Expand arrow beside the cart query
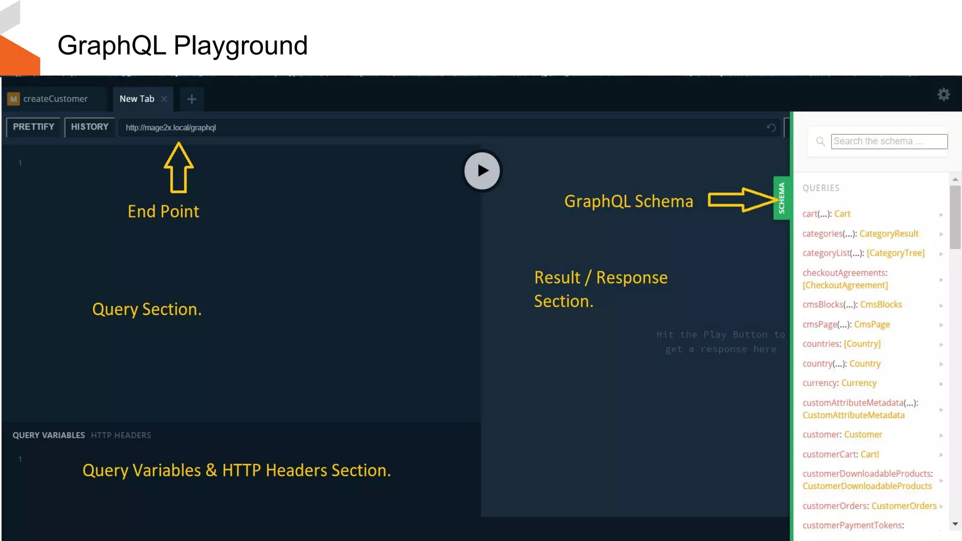Viewport: 962px width, 541px height. pyautogui.click(x=941, y=215)
